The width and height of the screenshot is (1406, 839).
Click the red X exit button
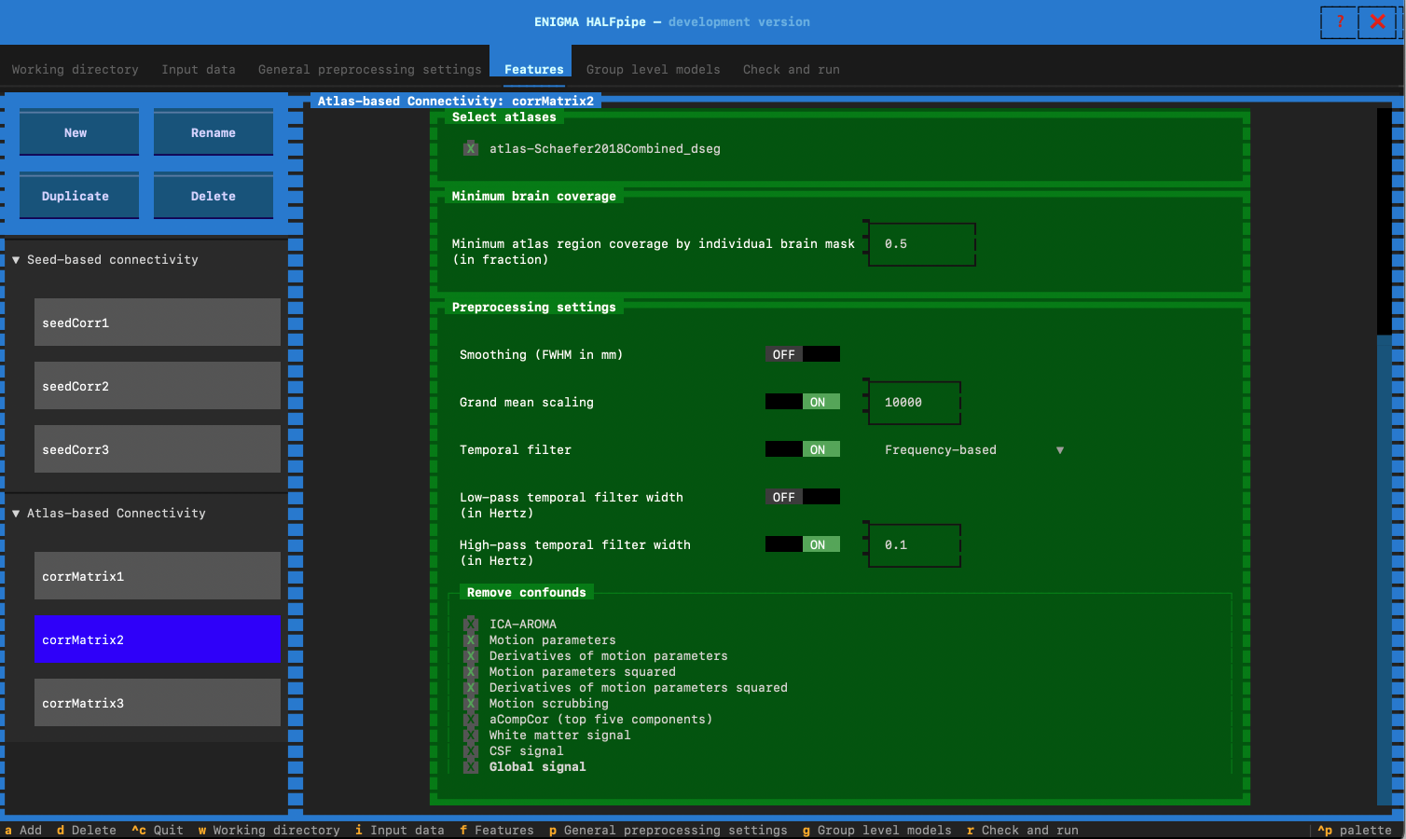1377,21
